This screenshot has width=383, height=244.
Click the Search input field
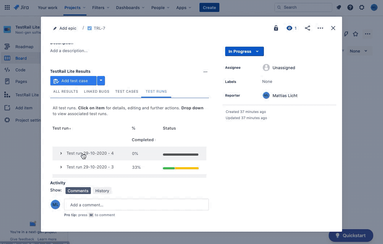tap(303, 7)
